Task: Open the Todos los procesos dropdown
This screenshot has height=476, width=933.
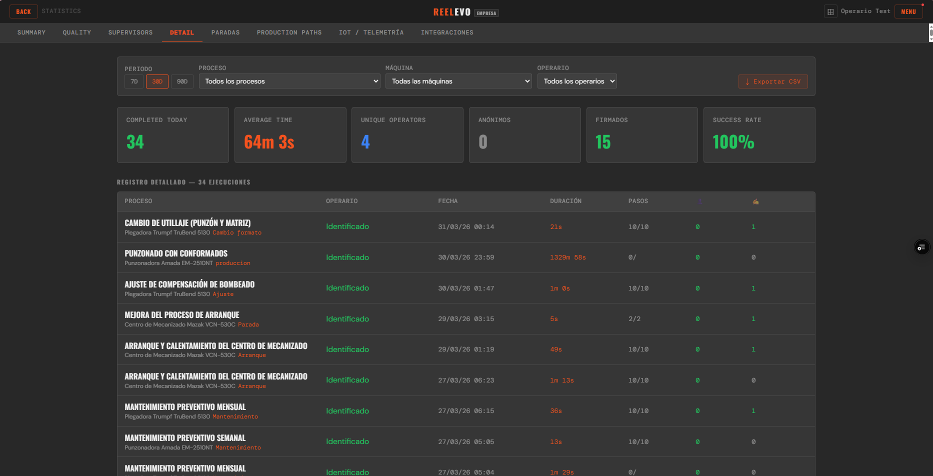Action: 289,81
